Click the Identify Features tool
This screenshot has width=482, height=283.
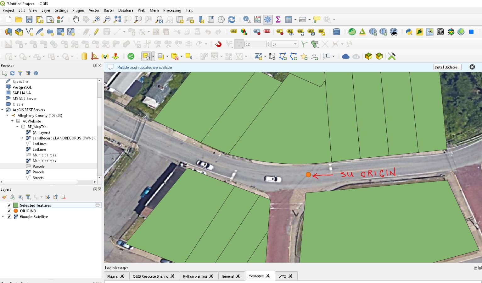click(x=247, y=19)
